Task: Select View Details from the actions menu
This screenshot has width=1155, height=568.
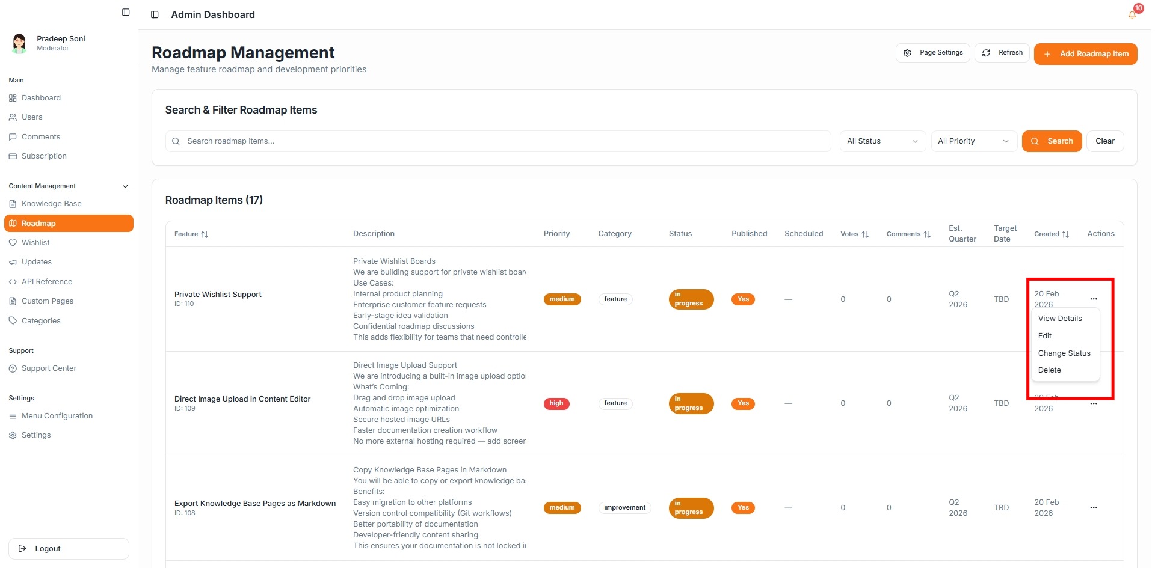Action: tap(1060, 319)
